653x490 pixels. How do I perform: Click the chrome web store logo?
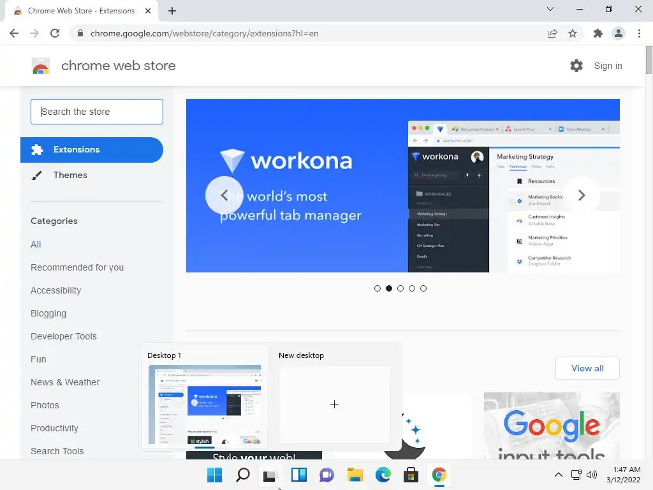[x=41, y=66]
